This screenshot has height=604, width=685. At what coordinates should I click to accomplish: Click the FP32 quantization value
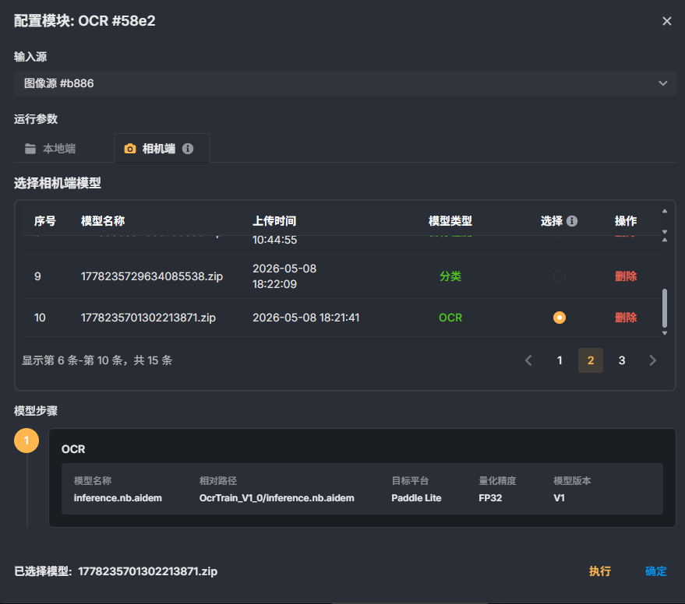coord(490,498)
